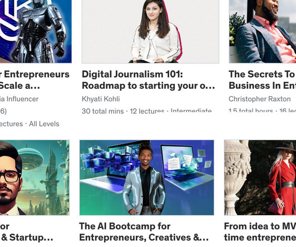The height and width of the screenshot is (247, 296).
Task: Open the Christopher Raxton course thumbnail image
Action: (x=262, y=31)
